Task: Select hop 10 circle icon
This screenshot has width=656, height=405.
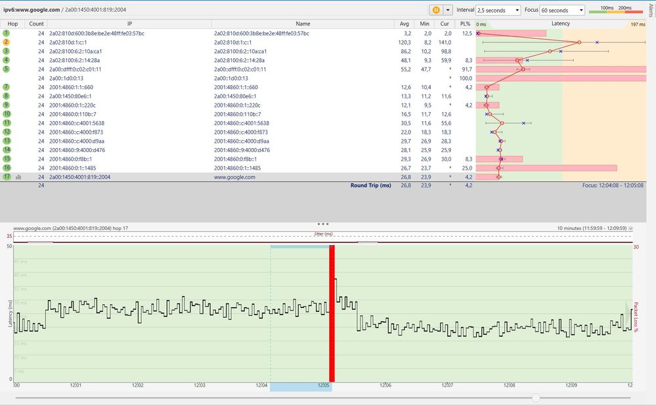Action: (7, 114)
